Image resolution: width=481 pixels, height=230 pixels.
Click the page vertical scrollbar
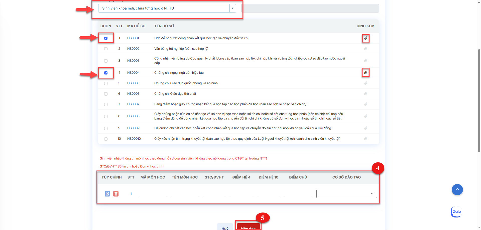(x=479, y=100)
